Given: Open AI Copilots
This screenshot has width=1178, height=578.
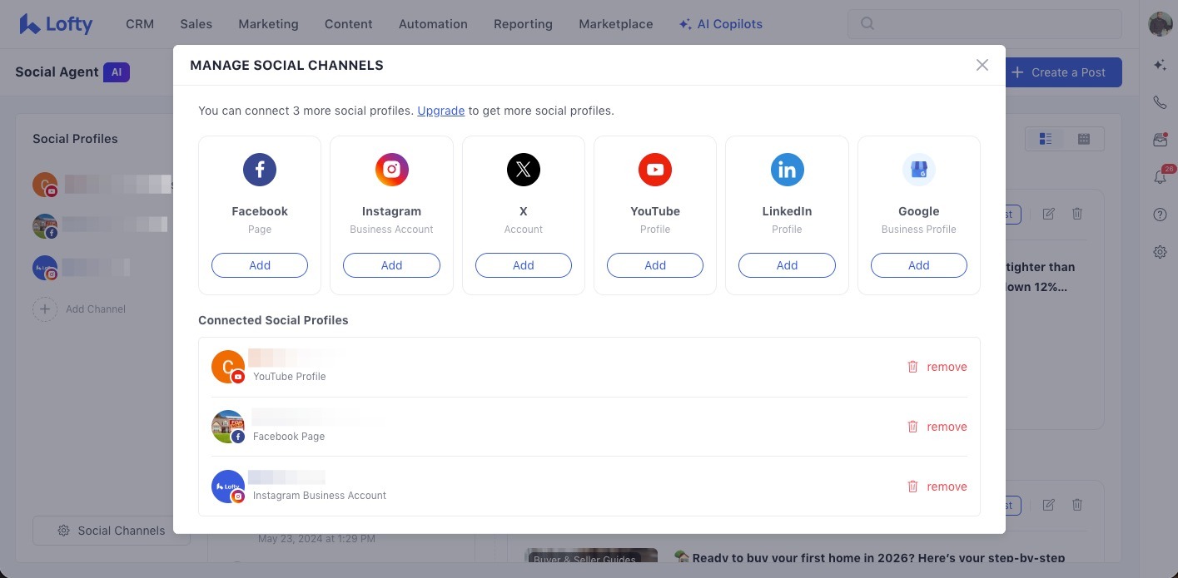Looking at the screenshot, I should (721, 24).
